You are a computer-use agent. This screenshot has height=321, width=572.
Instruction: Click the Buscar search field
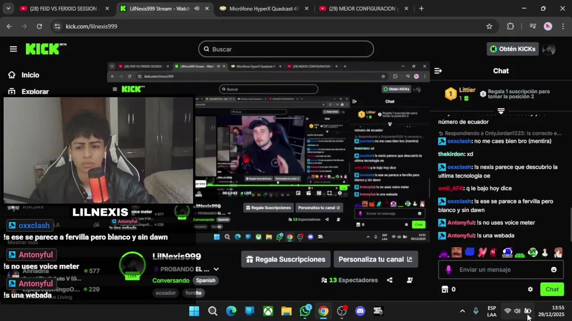coord(286,49)
